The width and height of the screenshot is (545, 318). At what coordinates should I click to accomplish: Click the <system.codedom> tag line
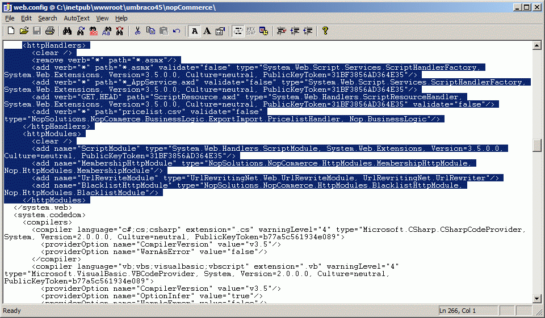49,215
